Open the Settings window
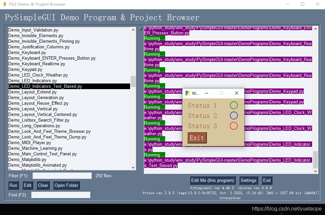 [248, 180]
